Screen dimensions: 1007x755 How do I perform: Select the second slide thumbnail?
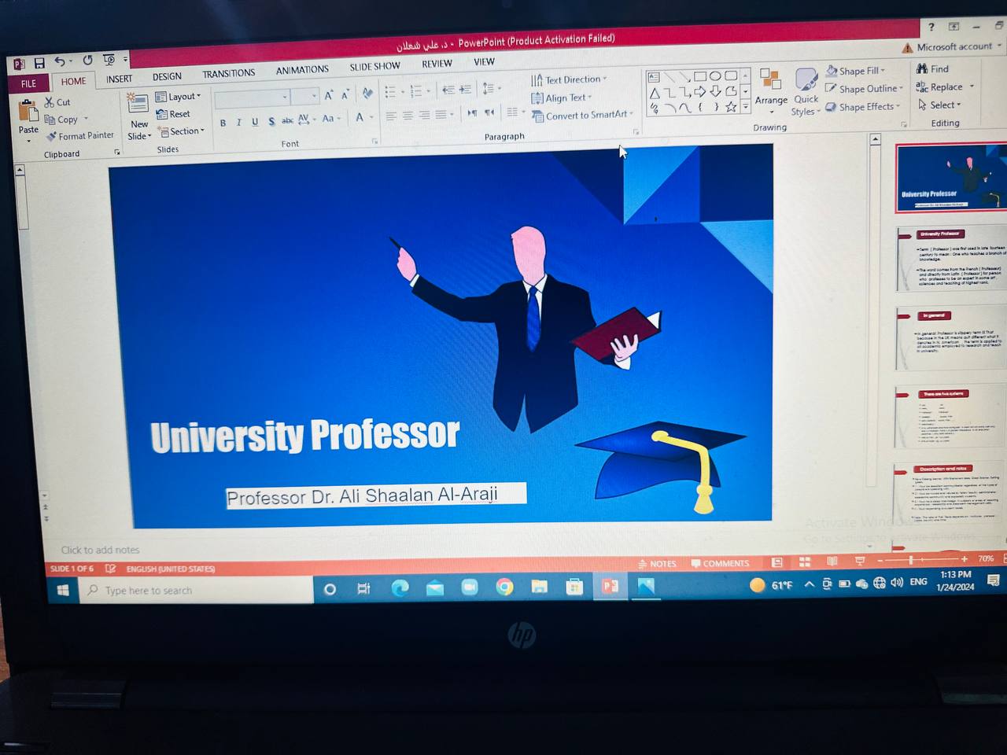click(951, 260)
